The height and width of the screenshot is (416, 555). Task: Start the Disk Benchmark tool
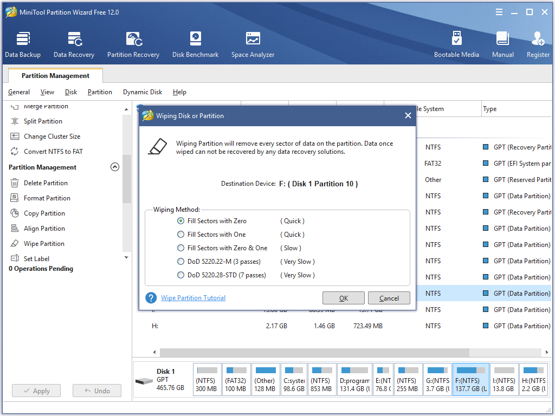(195, 44)
